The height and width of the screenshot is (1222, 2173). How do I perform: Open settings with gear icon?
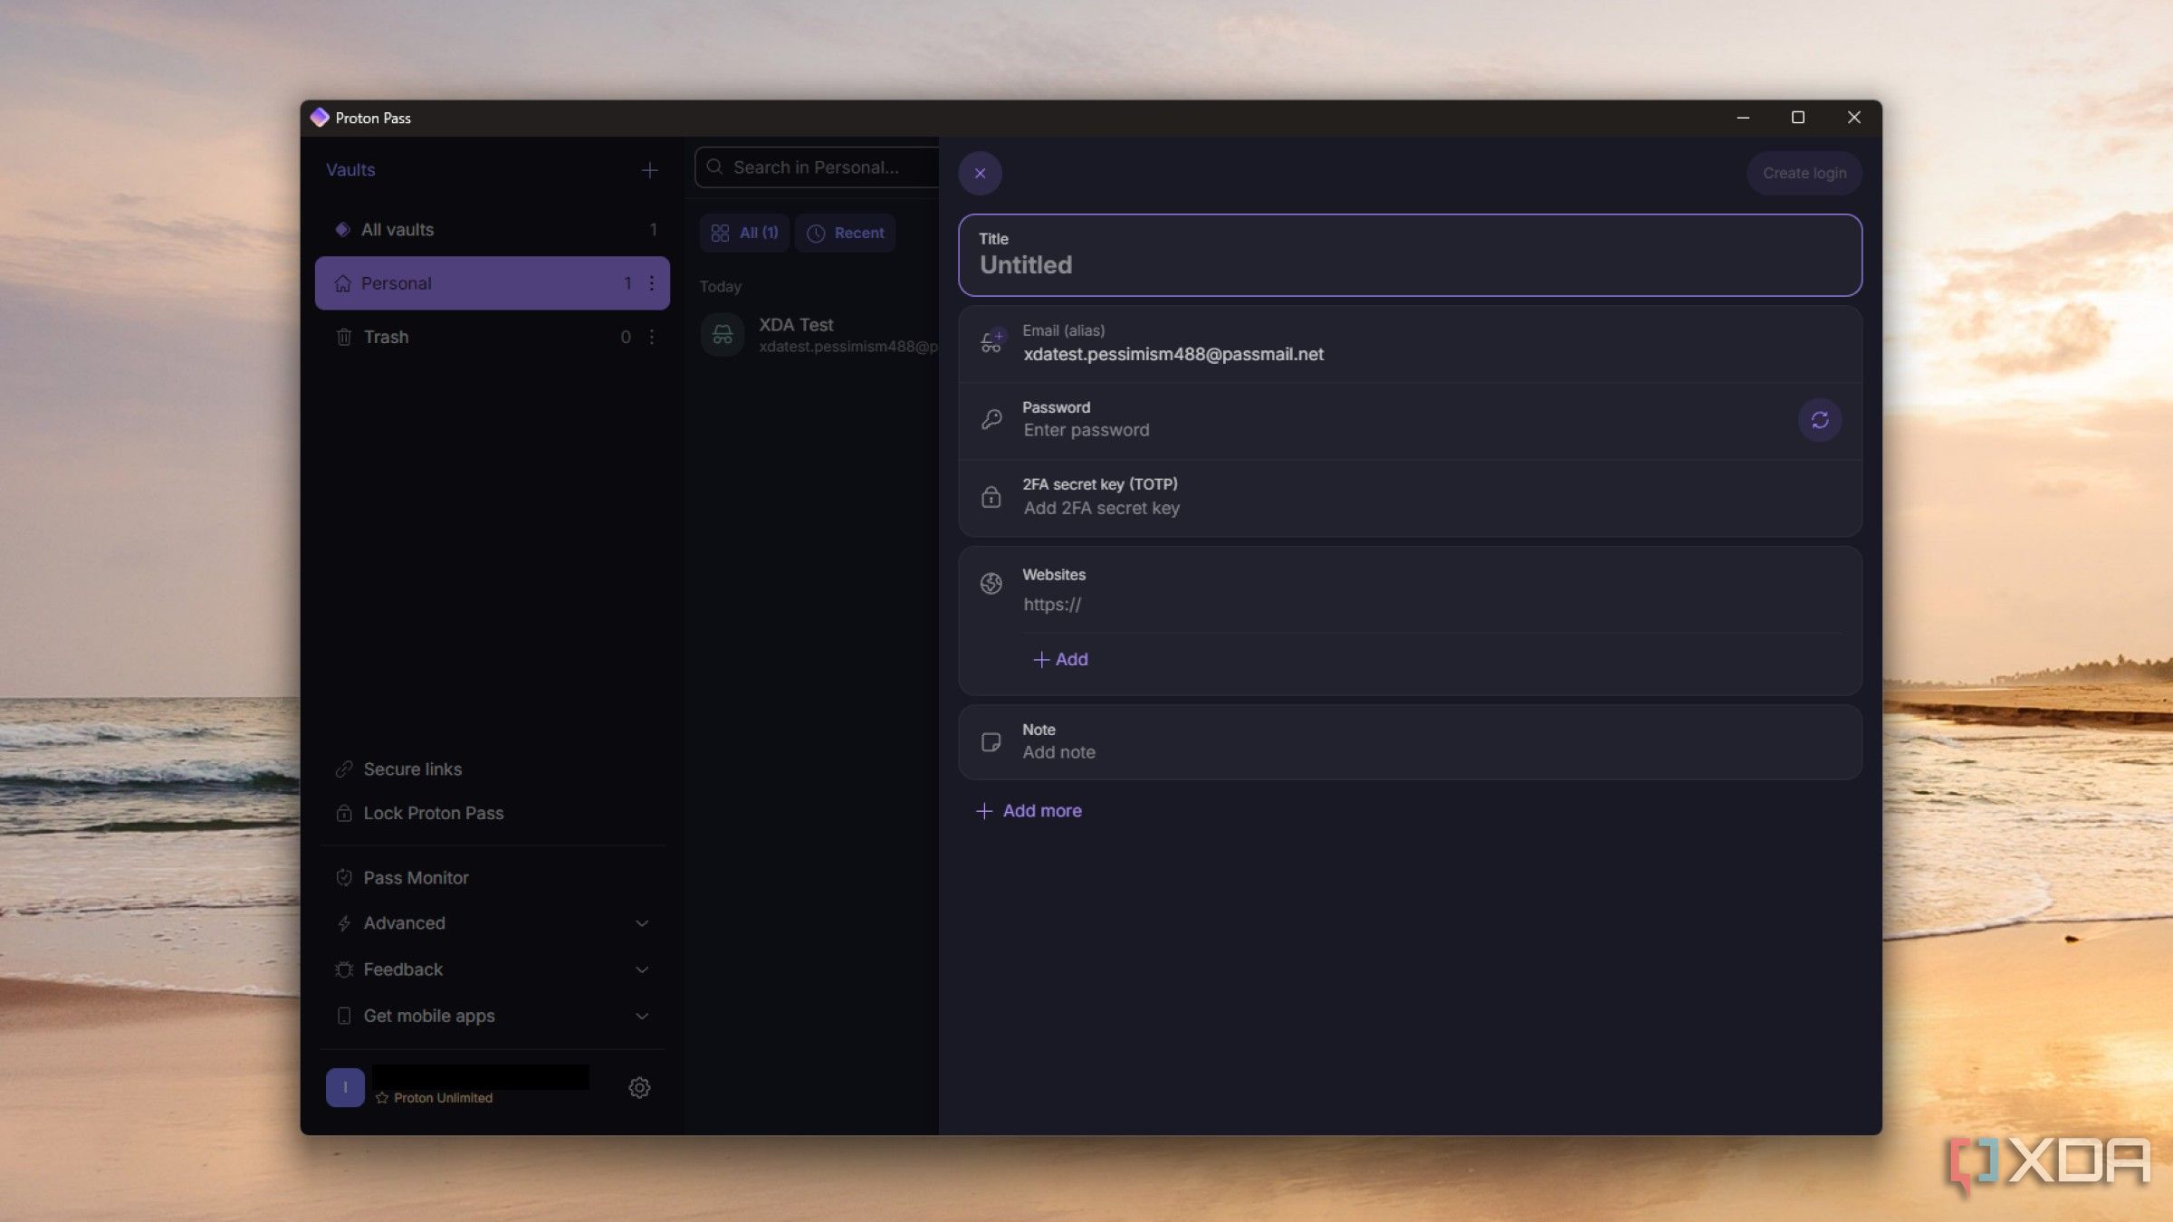coord(639,1087)
